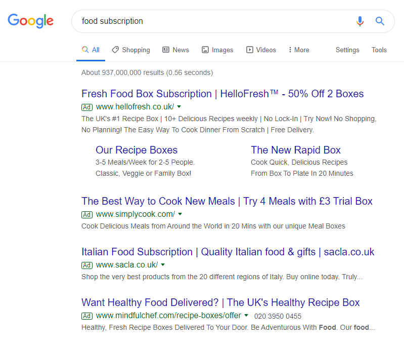Click phone number 020 3950 0455

coord(278,316)
